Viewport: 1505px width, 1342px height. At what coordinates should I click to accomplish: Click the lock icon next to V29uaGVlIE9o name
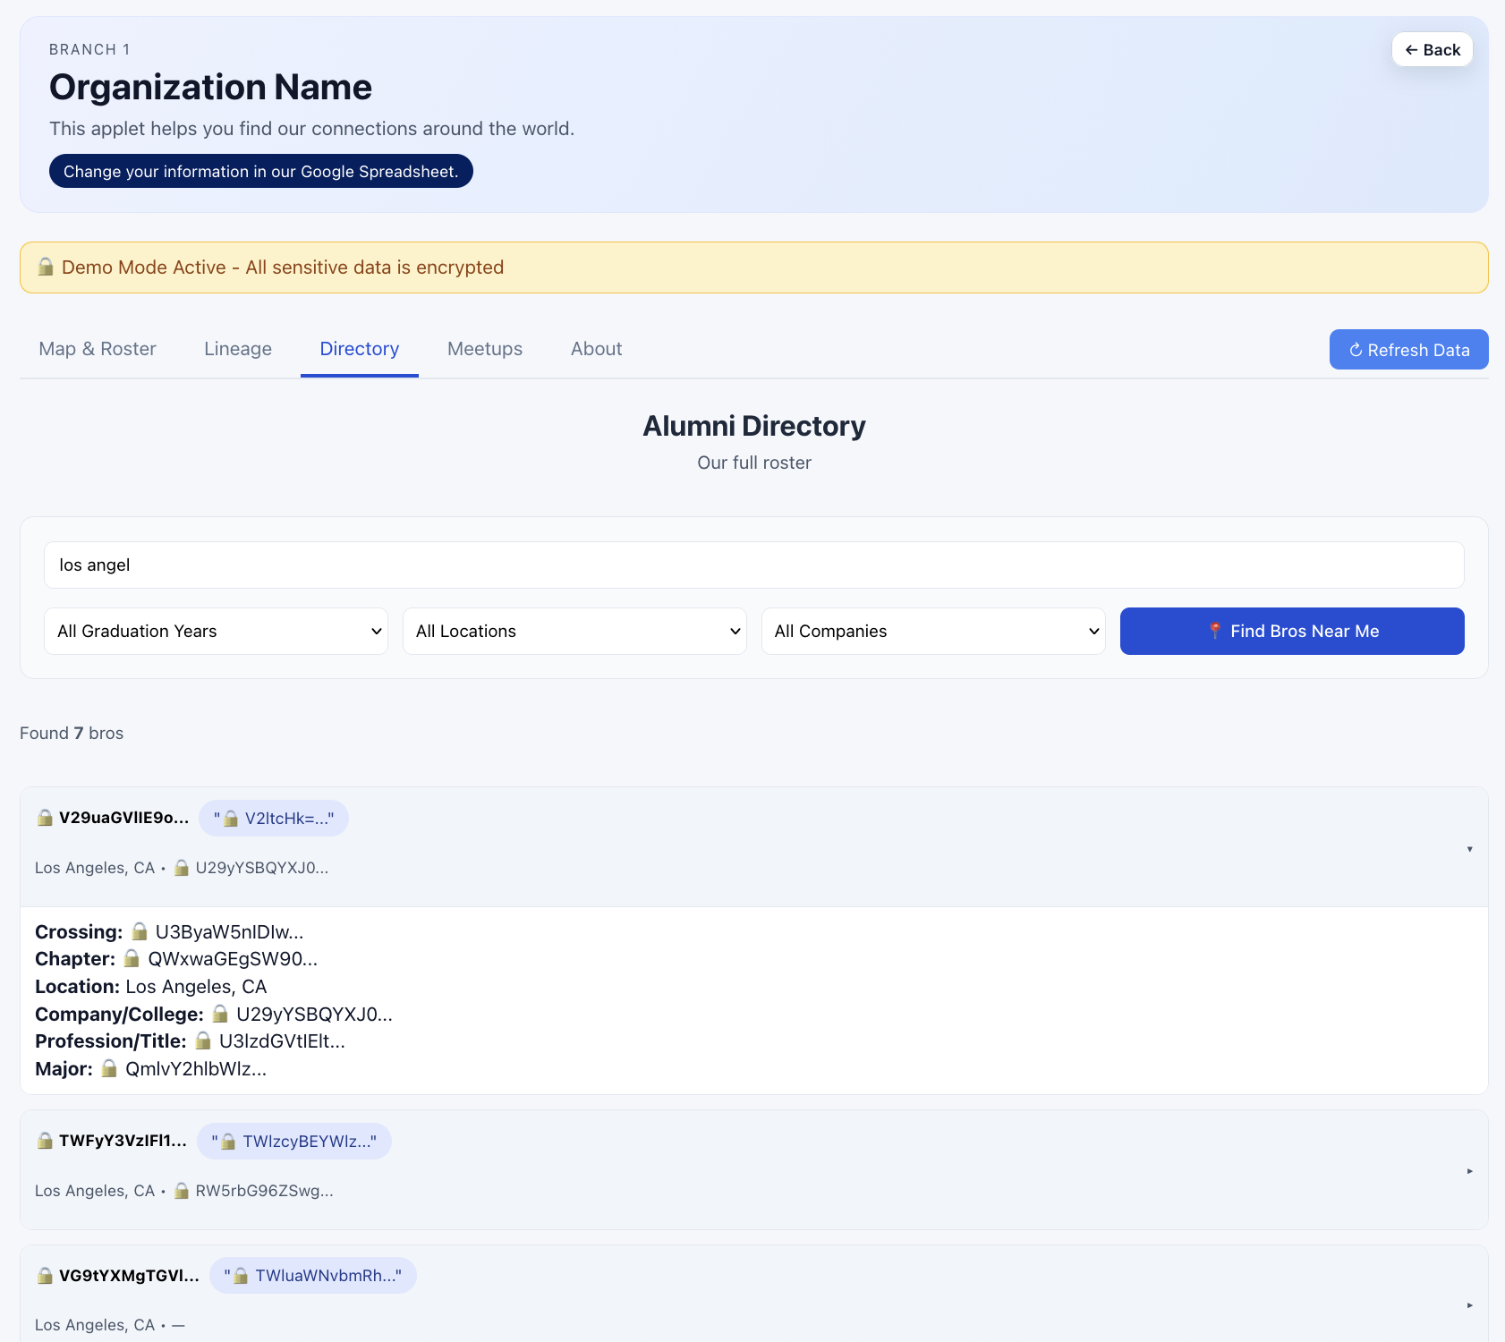[43, 817]
